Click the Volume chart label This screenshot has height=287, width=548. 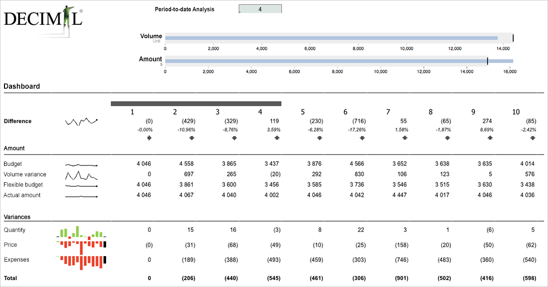pyautogui.click(x=151, y=36)
